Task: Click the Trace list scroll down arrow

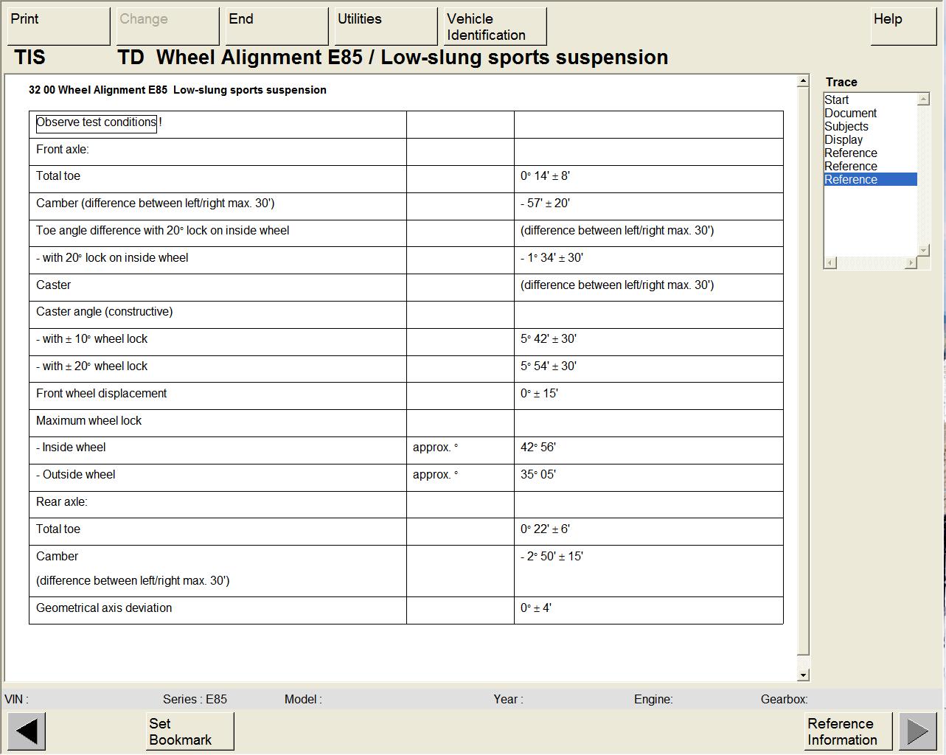Action: click(923, 251)
